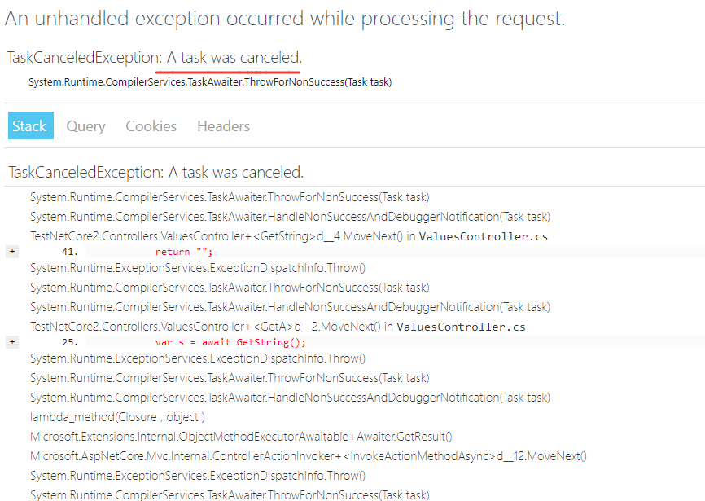Click the unhandled exception page title
This screenshot has width=705, height=501.
pyautogui.click(x=284, y=19)
